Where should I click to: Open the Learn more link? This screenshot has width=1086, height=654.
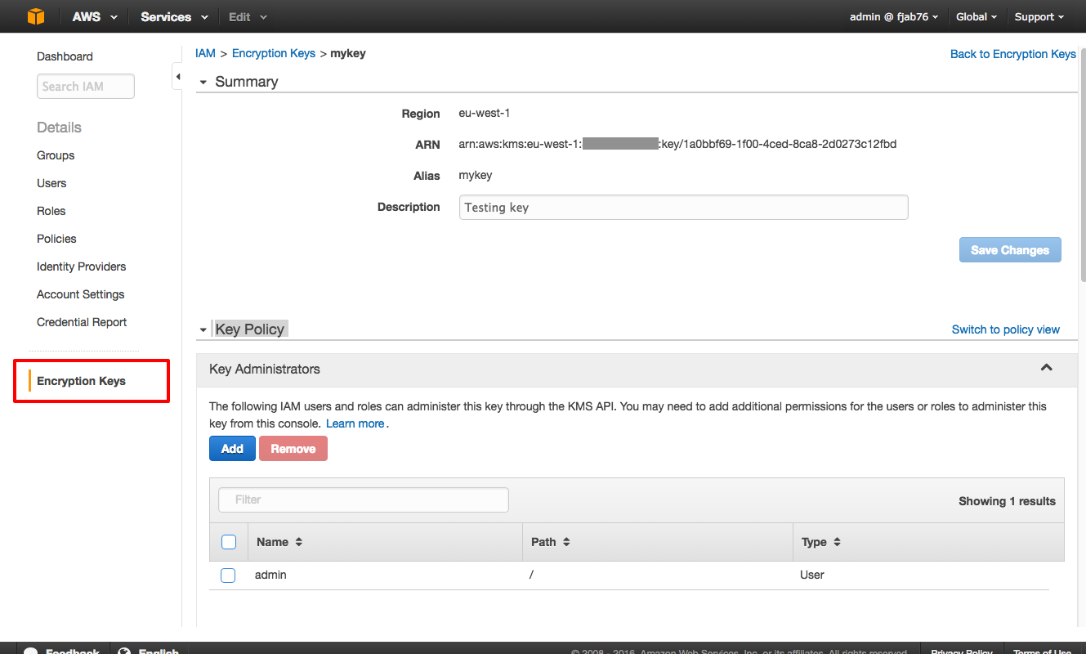[355, 423]
